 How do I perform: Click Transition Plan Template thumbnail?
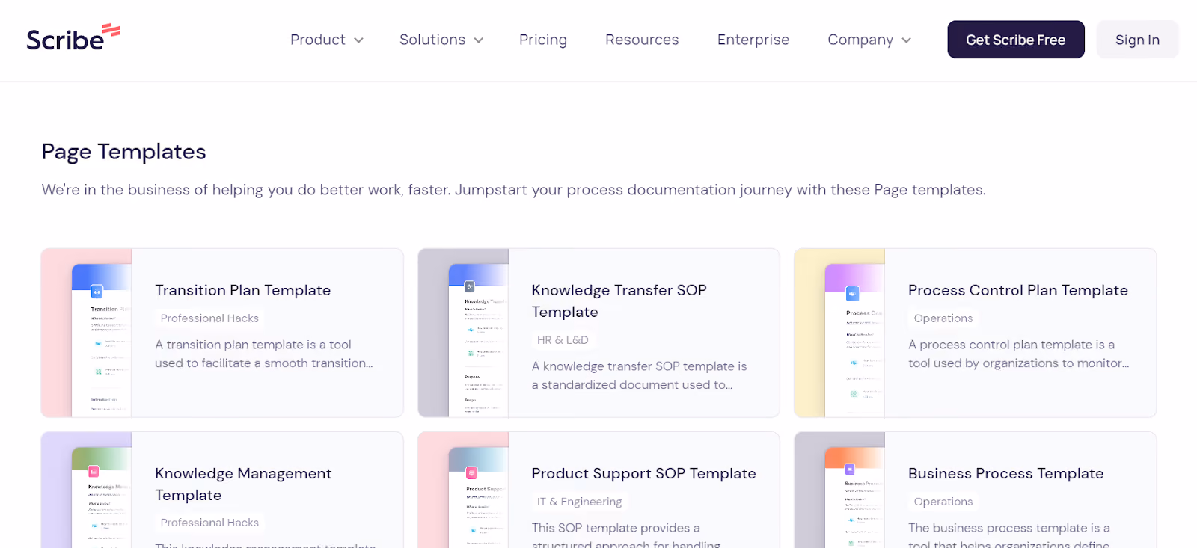click(x=87, y=333)
